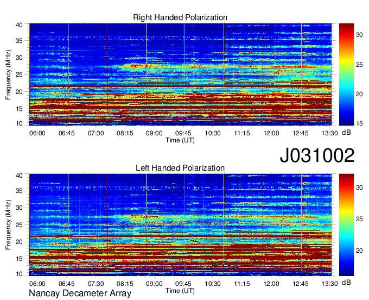Click 40 MHz tick on right-handed plot

pyautogui.click(x=20, y=25)
